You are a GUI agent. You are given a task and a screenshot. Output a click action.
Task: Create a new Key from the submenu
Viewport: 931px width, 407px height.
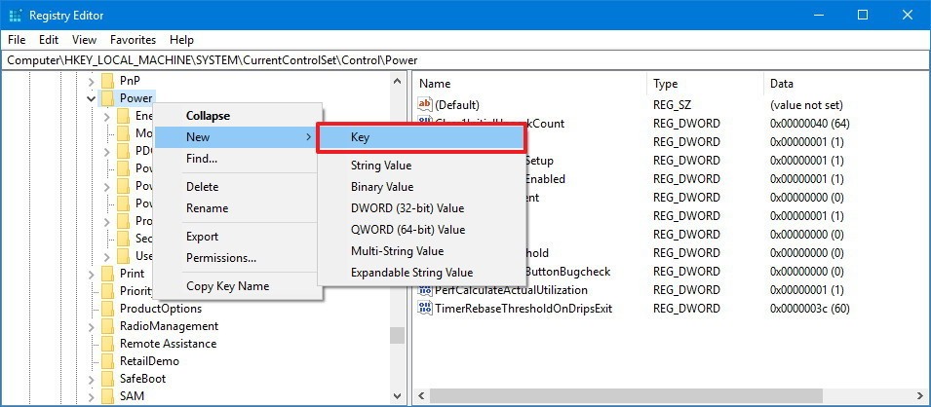(x=421, y=137)
